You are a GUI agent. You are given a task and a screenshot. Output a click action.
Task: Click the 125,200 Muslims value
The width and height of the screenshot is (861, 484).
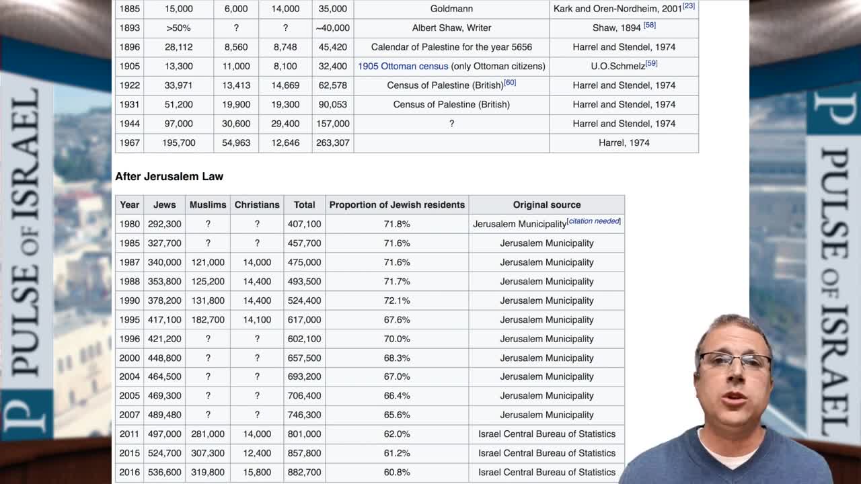coord(208,281)
